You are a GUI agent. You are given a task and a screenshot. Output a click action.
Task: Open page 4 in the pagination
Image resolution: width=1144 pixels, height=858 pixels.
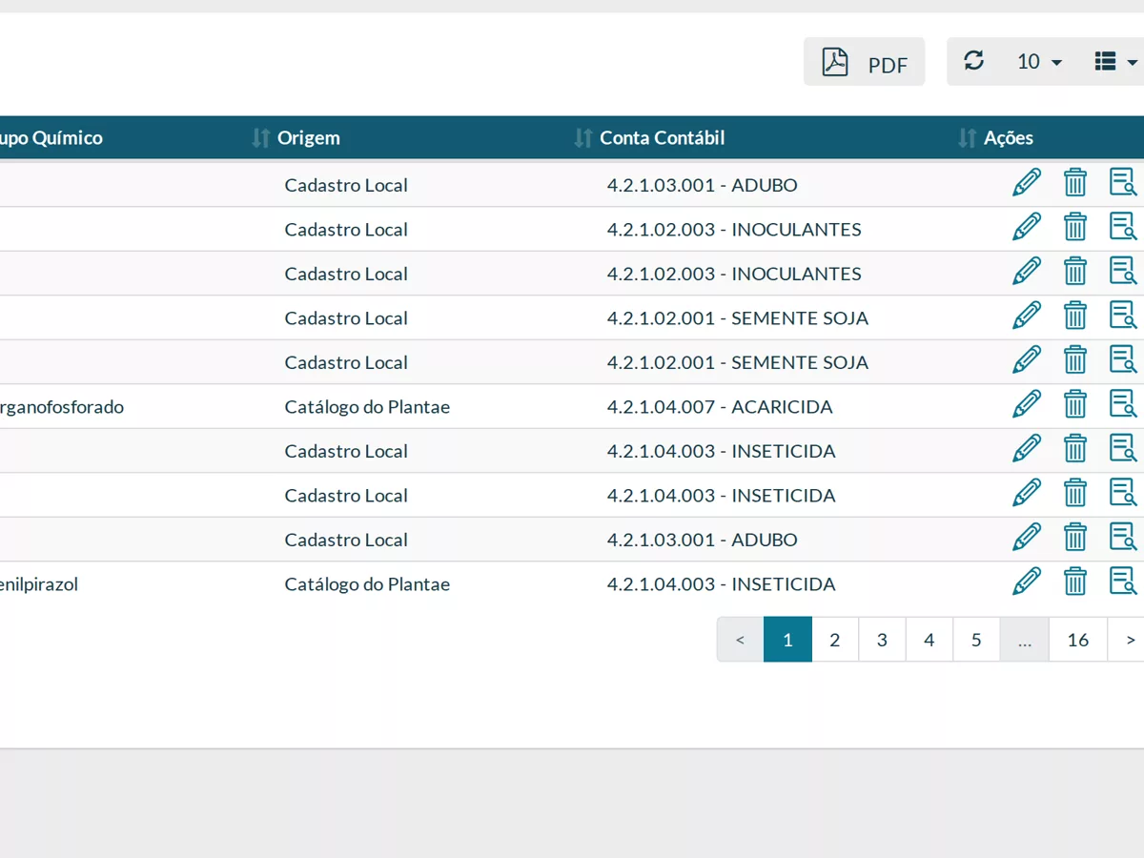pos(929,640)
